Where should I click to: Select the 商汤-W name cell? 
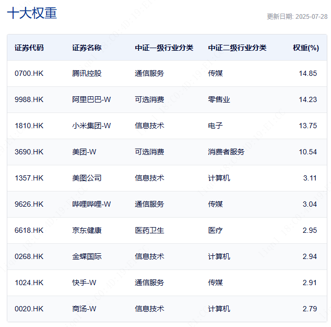[x=84, y=309]
